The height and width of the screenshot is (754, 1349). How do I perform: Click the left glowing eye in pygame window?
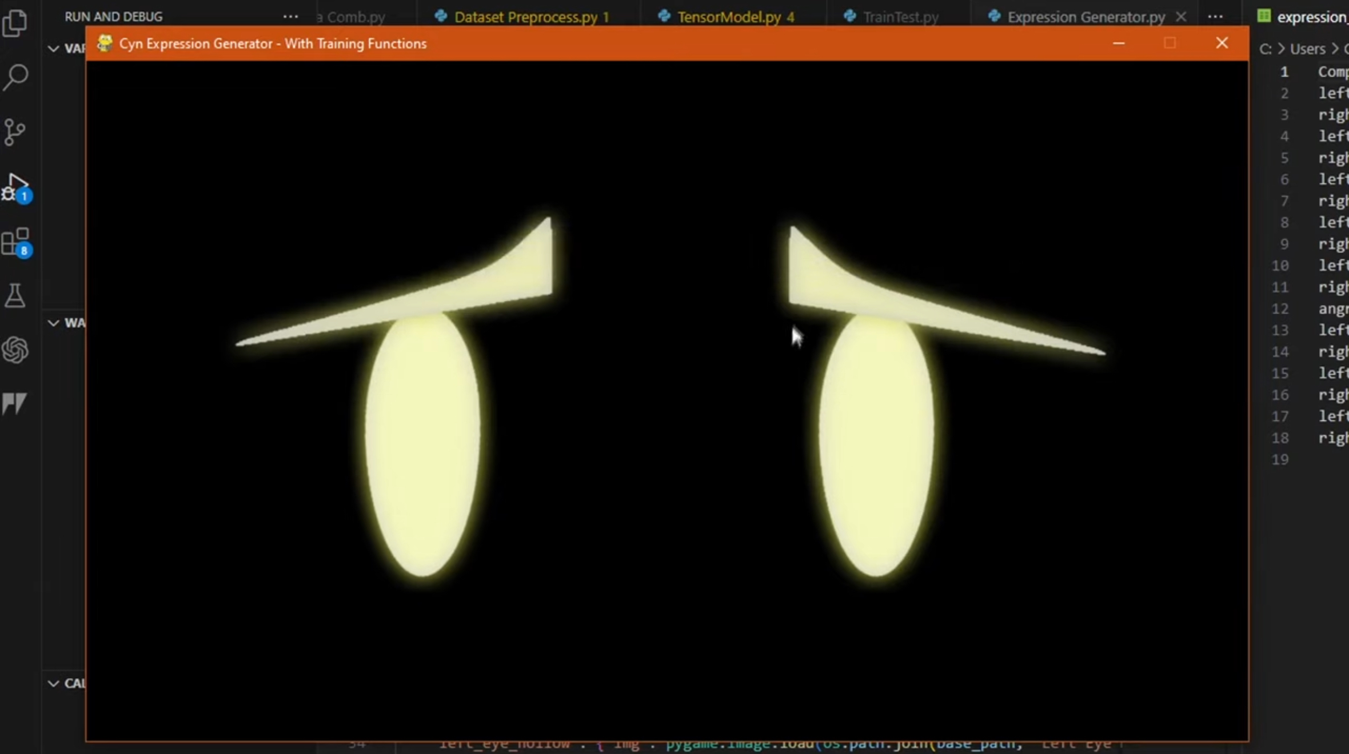(422, 446)
